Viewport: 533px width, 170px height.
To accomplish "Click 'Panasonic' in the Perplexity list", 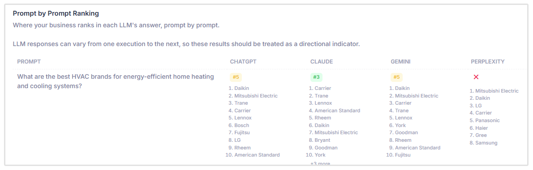I will [x=487, y=120].
